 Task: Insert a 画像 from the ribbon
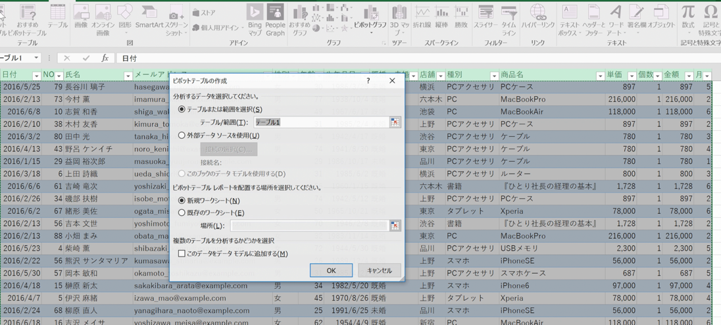click(x=81, y=18)
